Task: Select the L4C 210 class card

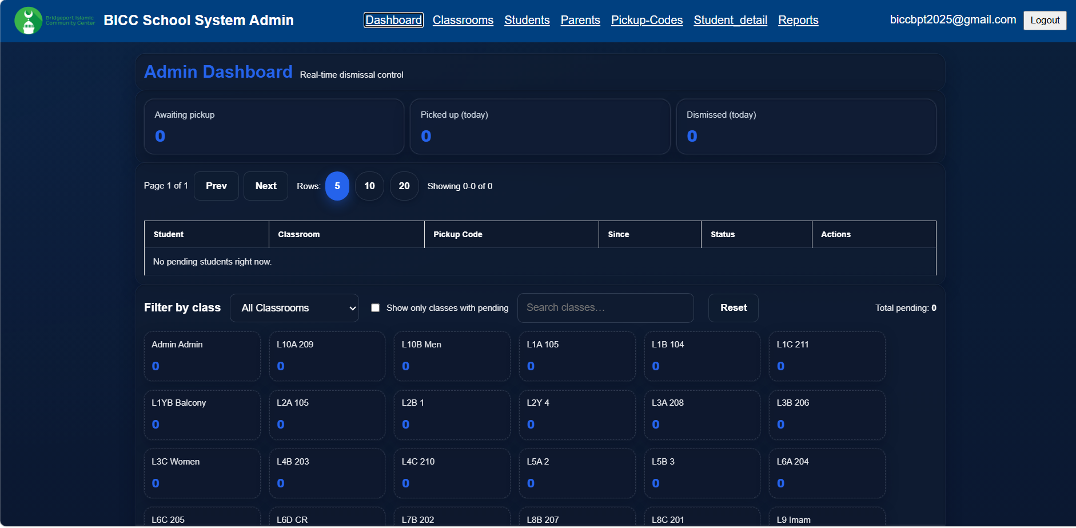Action: coord(452,473)
